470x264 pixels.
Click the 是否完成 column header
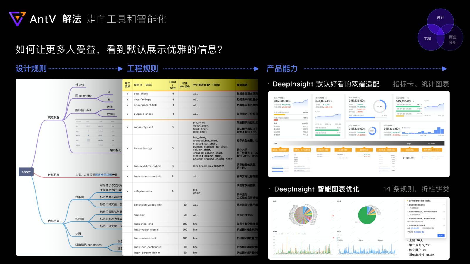127,85
